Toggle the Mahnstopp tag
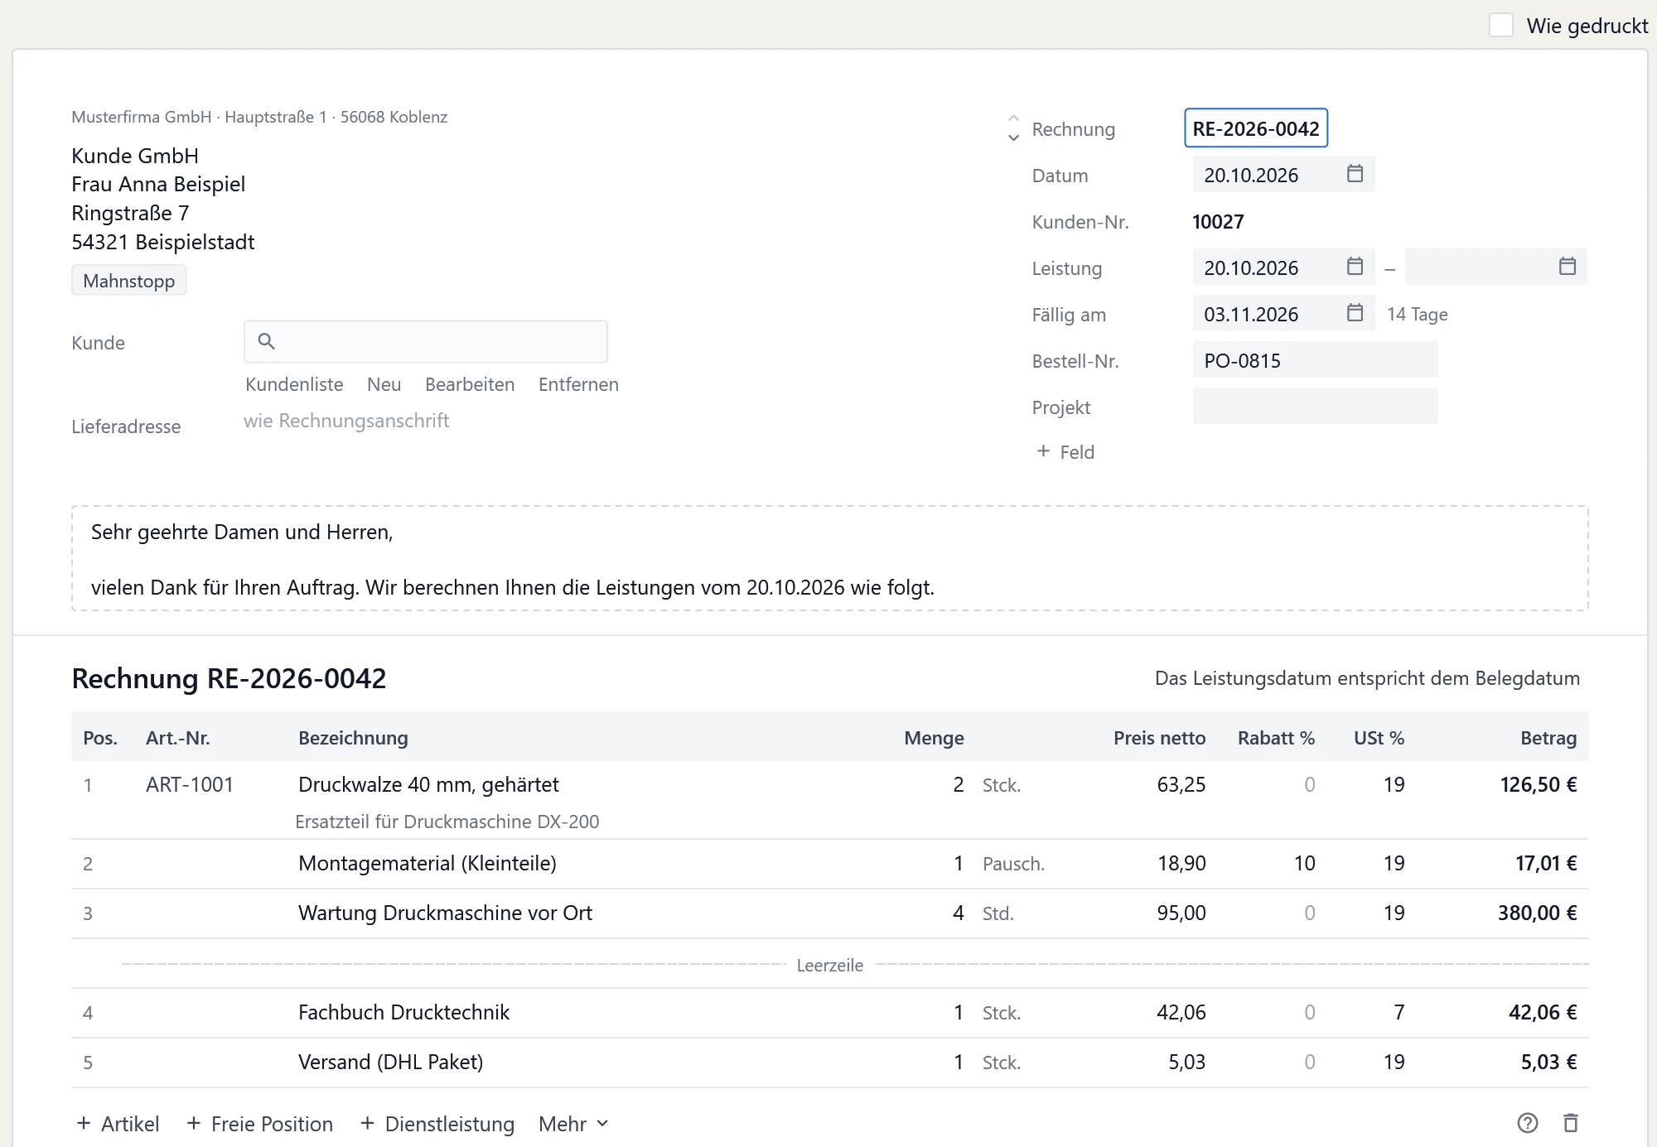This screenshot has width=1657, height=1147. (128, 281)
